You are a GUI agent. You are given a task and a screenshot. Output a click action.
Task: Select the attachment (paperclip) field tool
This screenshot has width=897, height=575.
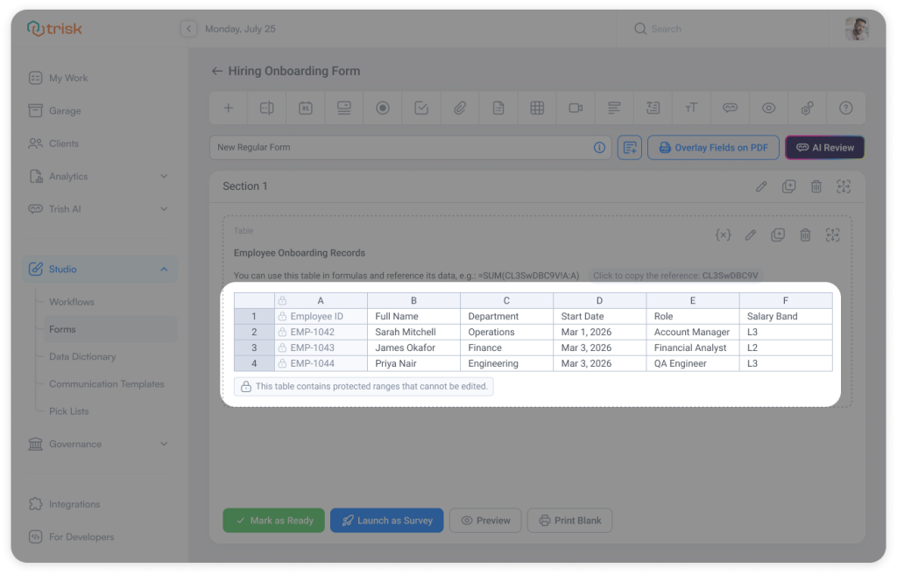(459, 107)
